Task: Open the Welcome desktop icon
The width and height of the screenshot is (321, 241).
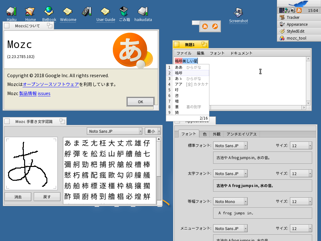Action: [x=68, y=12]
